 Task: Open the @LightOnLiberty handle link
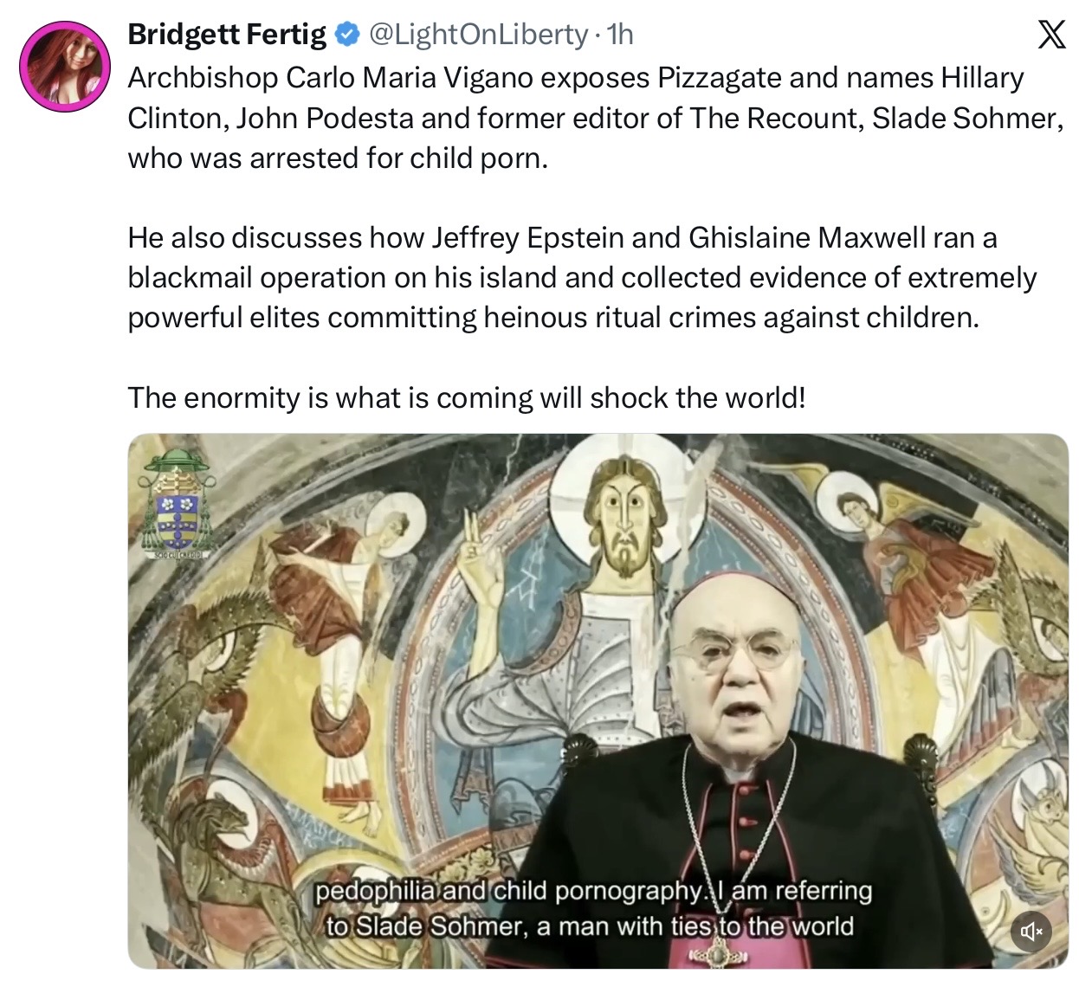[478, 35]
